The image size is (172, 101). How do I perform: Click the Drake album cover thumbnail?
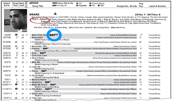click(15, 21)
